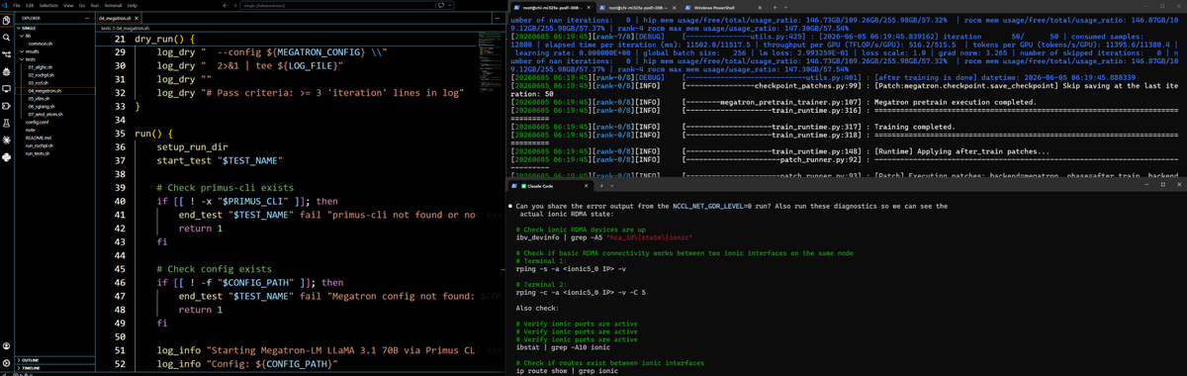
Task: Add new tab in Claude Code window
Action: pos(600,186)
